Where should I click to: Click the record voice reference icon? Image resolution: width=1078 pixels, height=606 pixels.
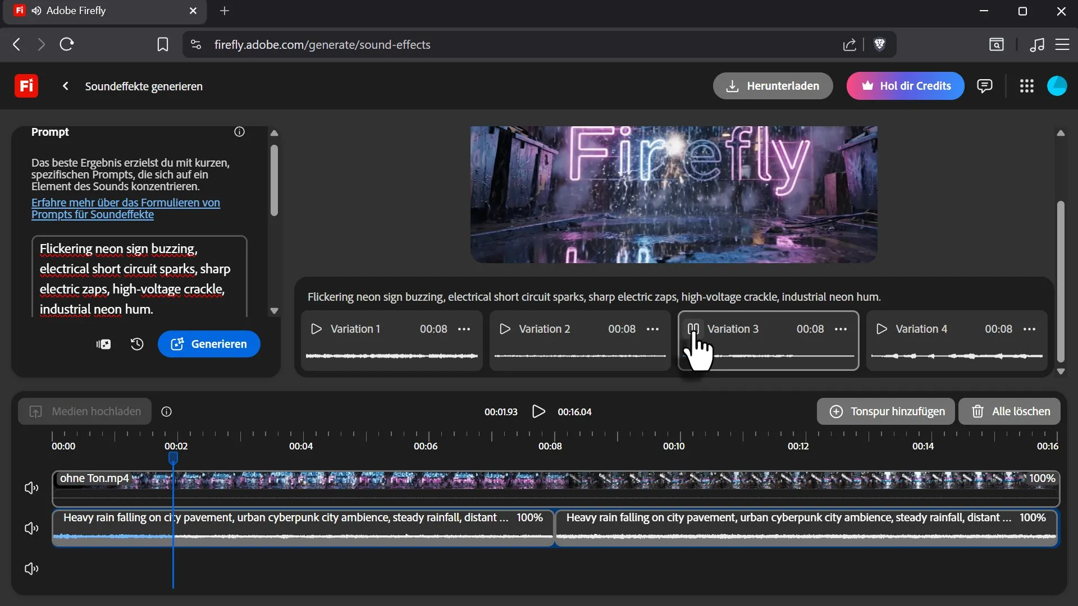click(x=103, y=344)
